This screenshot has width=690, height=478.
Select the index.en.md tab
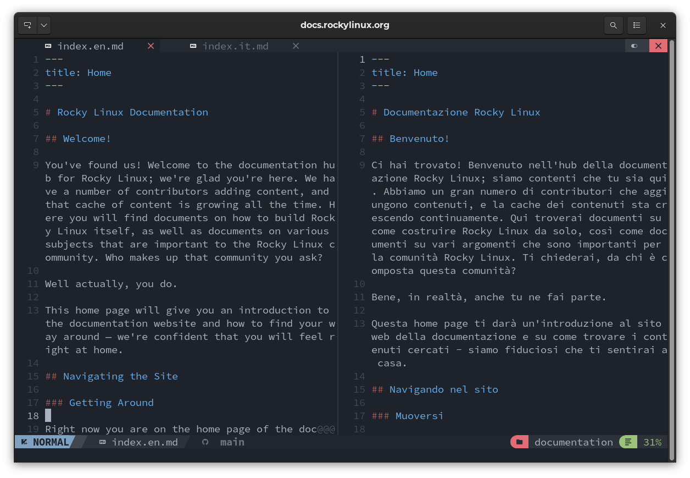tap(91, 46)
